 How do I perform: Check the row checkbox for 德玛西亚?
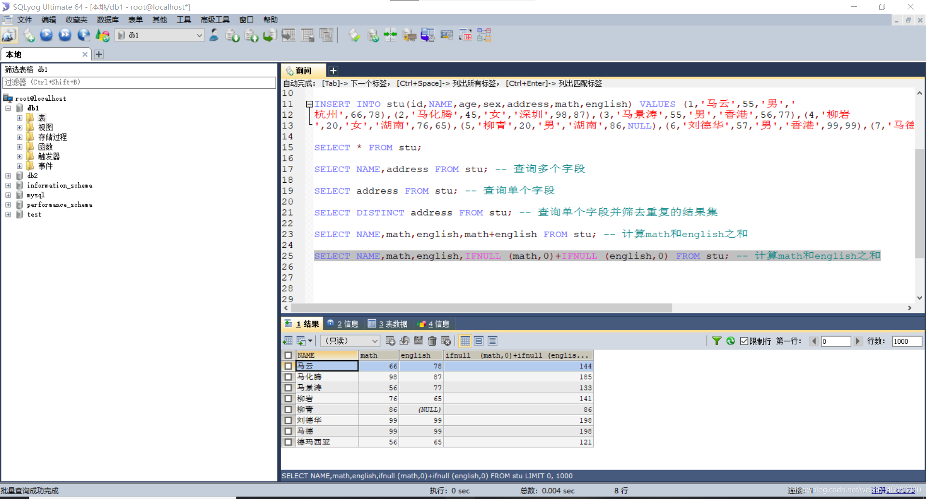(288, 442)
